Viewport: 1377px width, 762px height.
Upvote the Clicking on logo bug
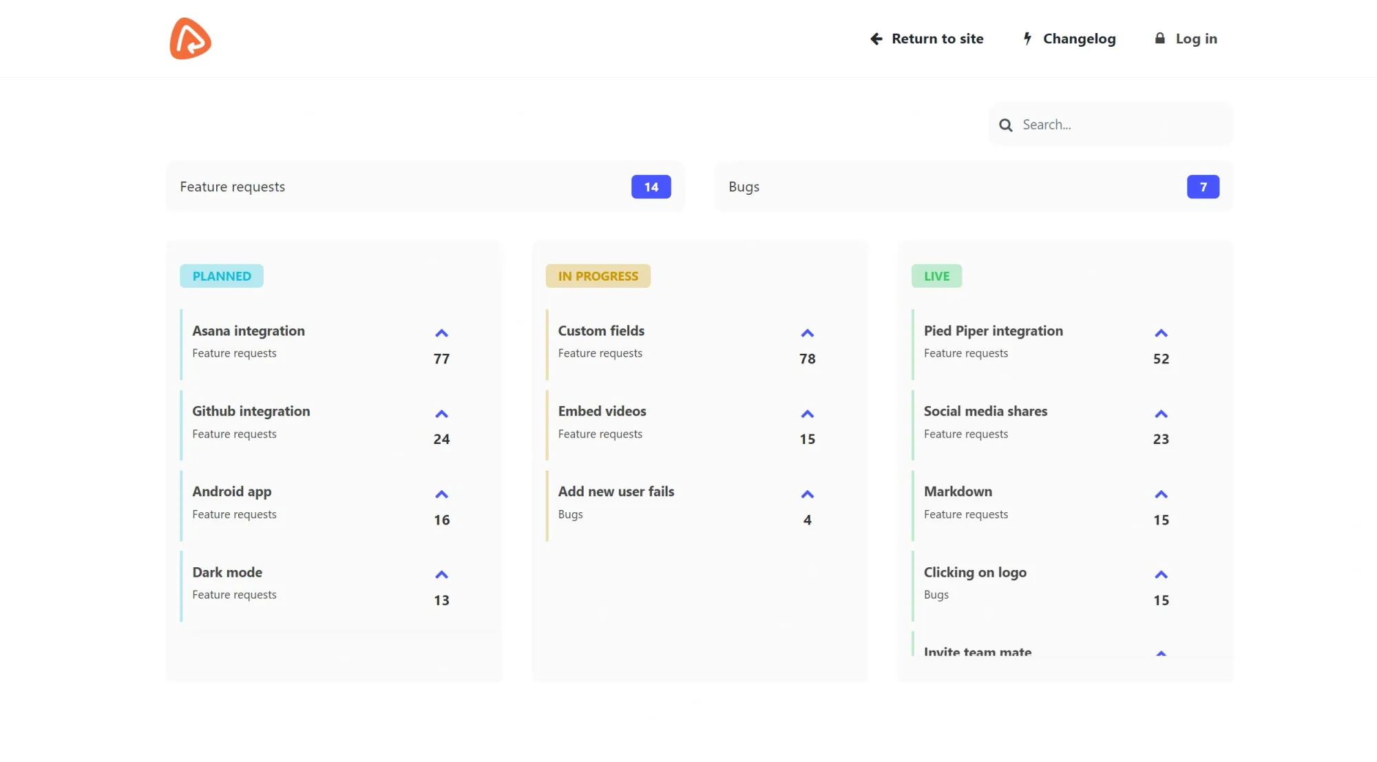click(x=1161, y=575)
